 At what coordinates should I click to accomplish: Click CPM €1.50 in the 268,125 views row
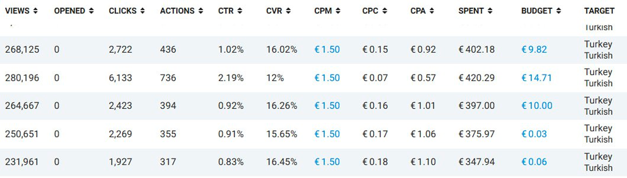(327, 50)
